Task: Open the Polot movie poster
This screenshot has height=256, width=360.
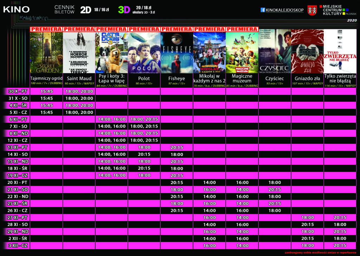Action: click(144, 53)
